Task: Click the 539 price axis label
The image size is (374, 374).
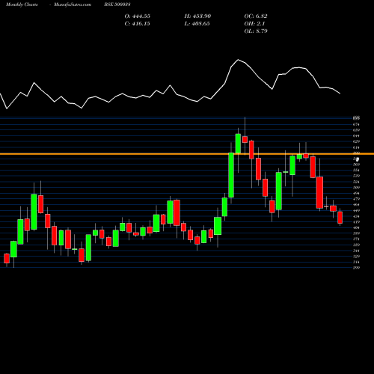Action: click(356, 176)
